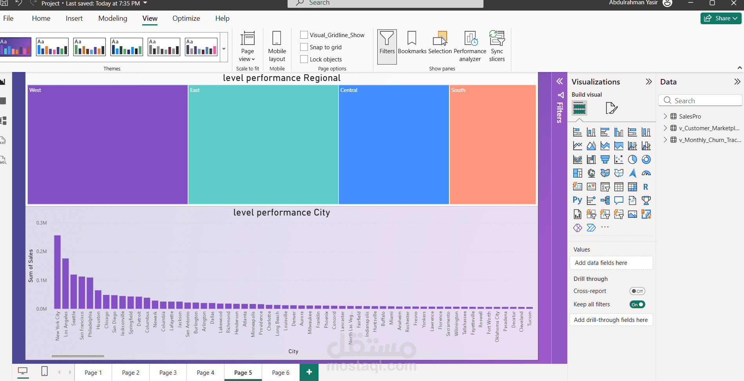Select the globe Map visual
Image resolution: width=744 pixels, height=381 pixels.
click(x=591, y=173)
